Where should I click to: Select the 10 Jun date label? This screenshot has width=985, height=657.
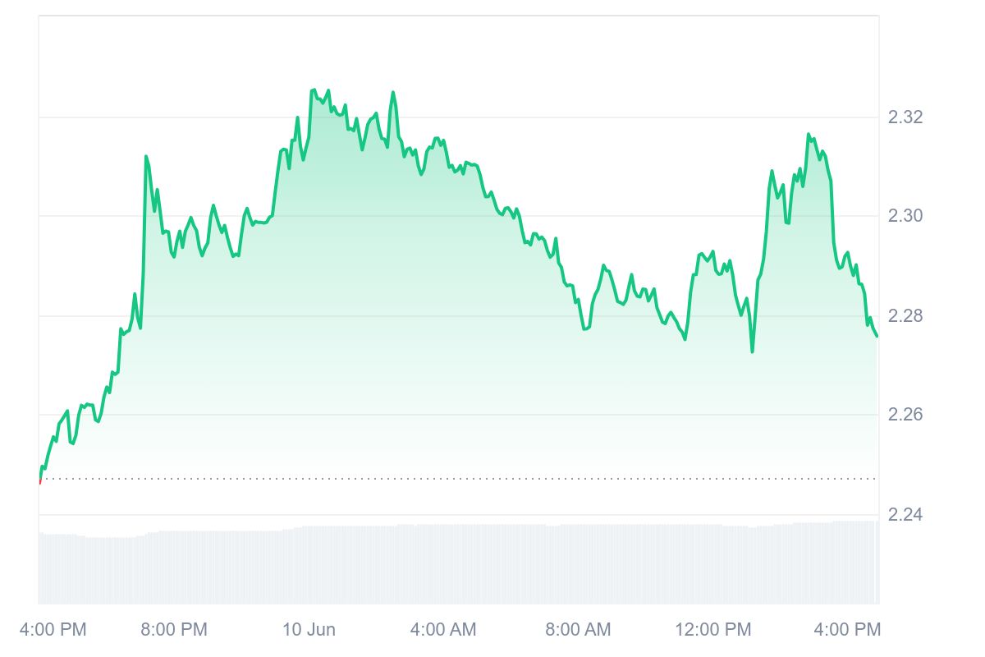(x=309, y=630)
